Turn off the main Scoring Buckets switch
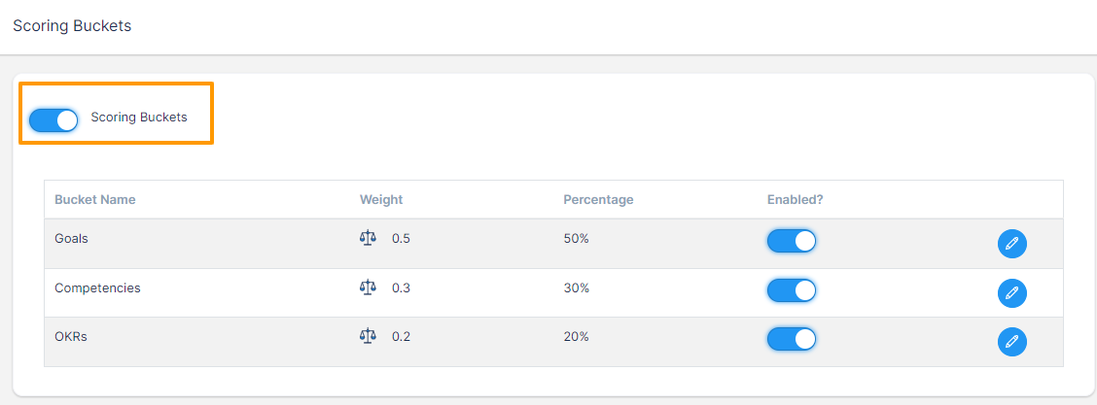Viewport: 1097px width, 405px height. [x=53, y=119]
